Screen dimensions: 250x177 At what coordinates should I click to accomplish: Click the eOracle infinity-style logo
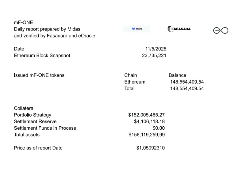point(221,30)
